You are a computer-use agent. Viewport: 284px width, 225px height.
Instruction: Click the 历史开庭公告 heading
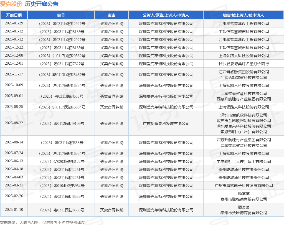(x=42, y=4)
